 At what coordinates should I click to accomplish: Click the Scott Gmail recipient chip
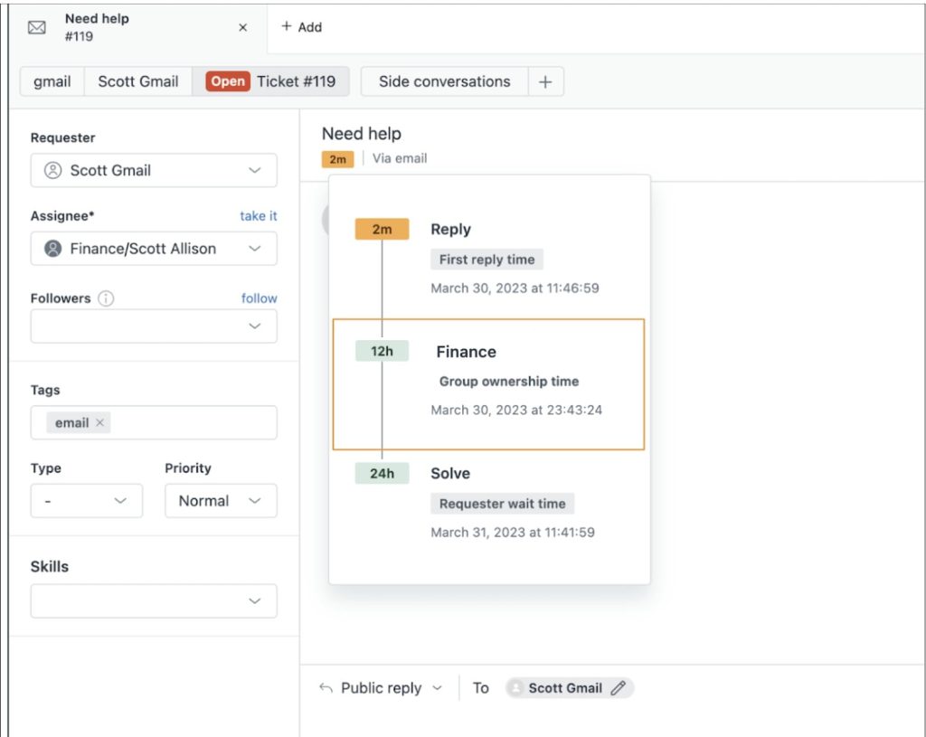[570, 688]
